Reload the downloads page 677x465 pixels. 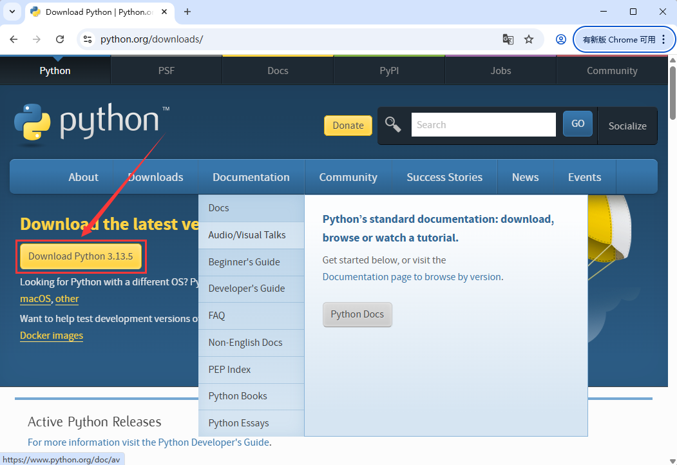click(60, 39)
